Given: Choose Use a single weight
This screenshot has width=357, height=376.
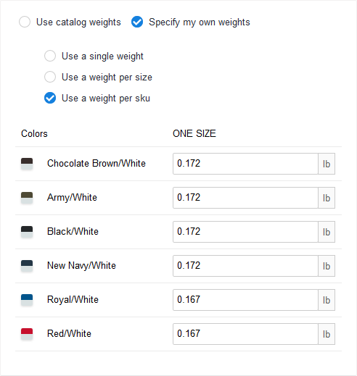Looking at the screenshot, I should (x=50, y=56).
